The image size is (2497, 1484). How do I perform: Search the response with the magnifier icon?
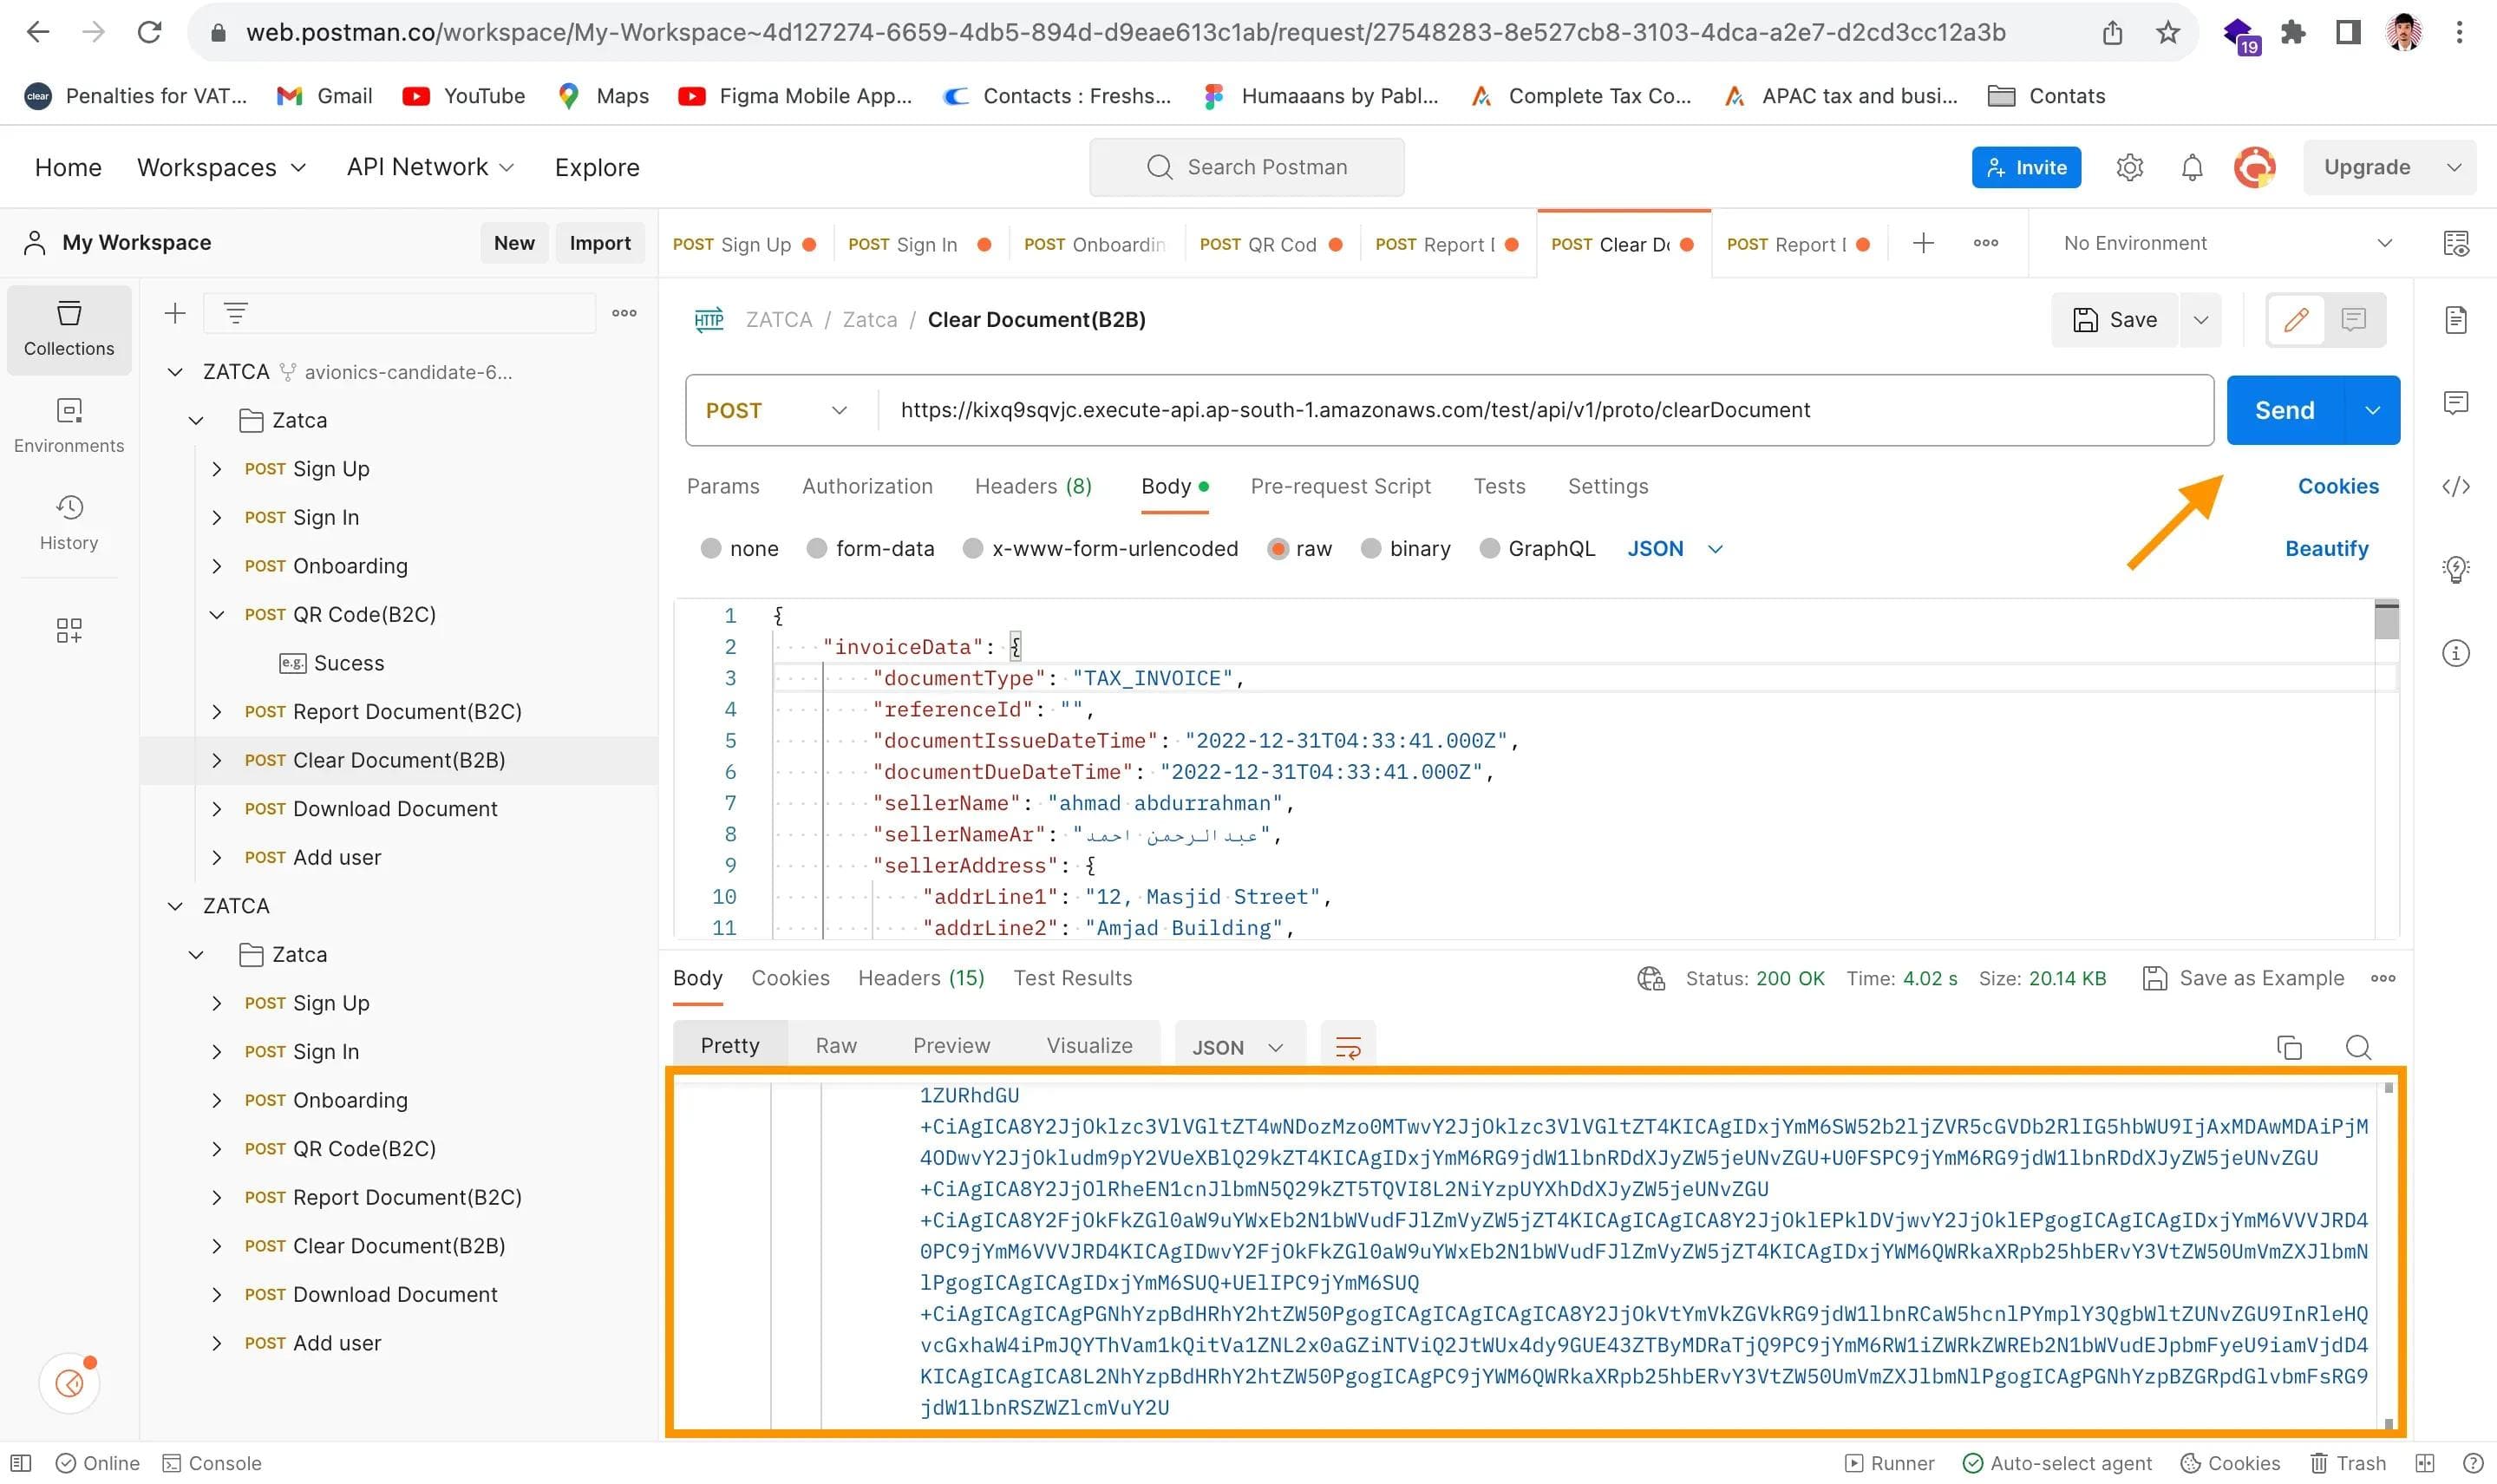(2357, 1047)
